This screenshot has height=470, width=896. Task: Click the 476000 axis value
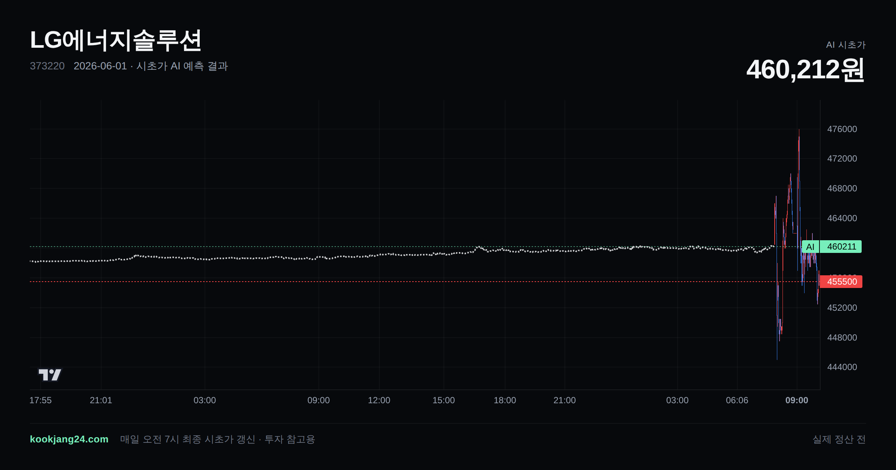click(x=842, y=129)
